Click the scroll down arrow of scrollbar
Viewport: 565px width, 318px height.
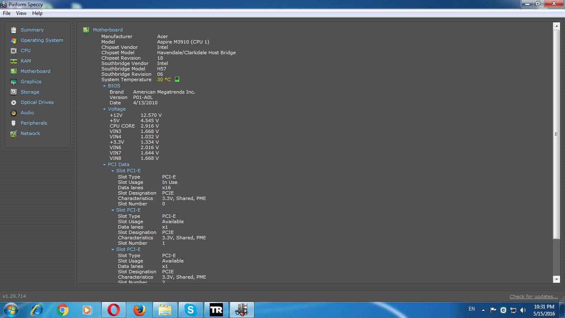556,279
